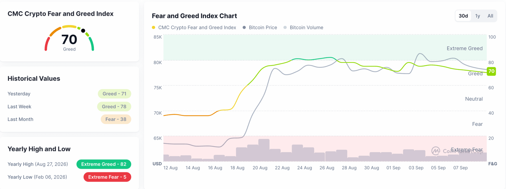Toggle Bitcoin Price legend series
Image resolution: width=506 pixels, height=189 pixels.
(260, 27)
